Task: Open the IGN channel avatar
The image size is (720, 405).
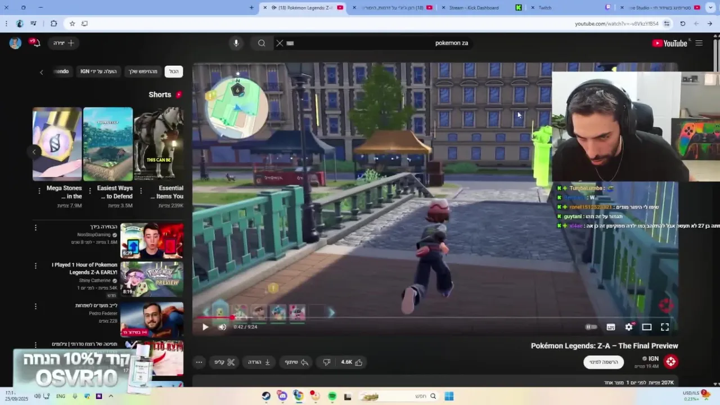Action: (x=670, y=362)
